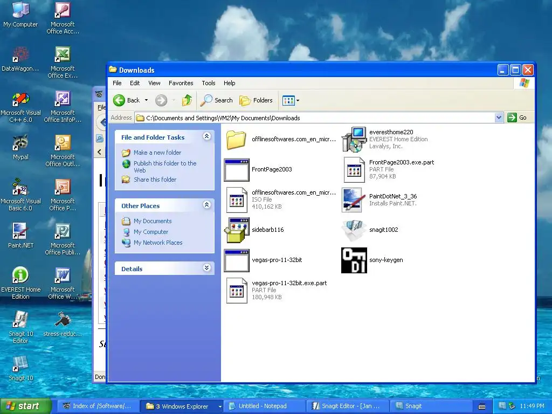Click the vegas-pro-11-32bit application icon
The width and height of the screenshot is (552, 414).
coord(237,260)
